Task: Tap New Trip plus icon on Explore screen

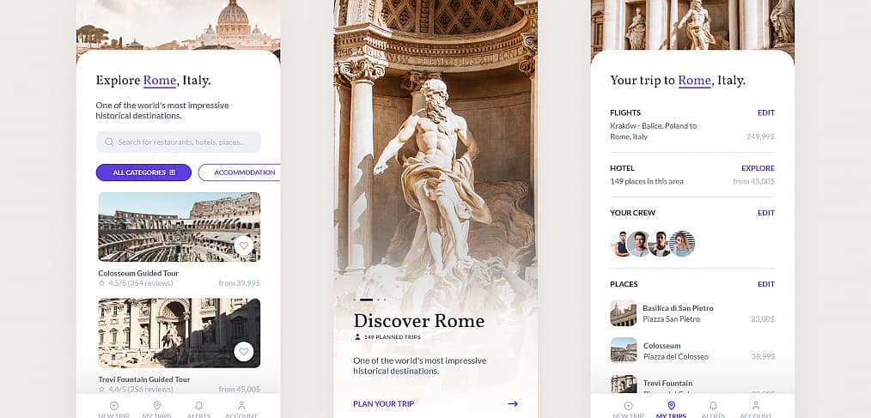Action: point(114,406)
